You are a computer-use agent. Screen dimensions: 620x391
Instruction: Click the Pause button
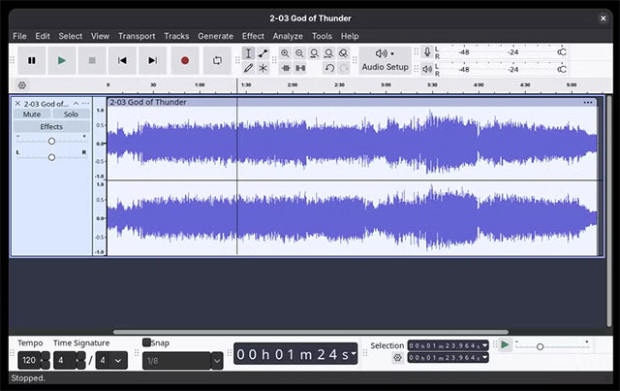[32, 60]
